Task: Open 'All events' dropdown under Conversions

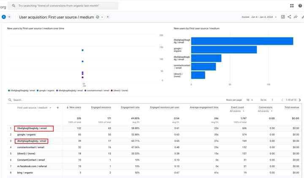Action: pyautogui.click(x=265, y=111)
